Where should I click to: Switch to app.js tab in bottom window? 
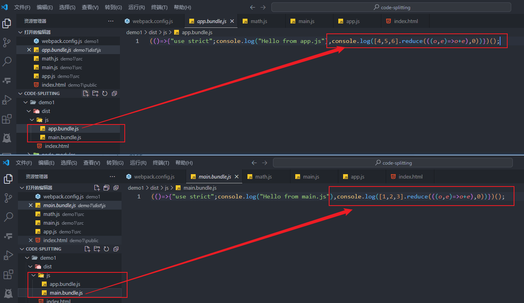pyautogui.click(x=362, y=177)
